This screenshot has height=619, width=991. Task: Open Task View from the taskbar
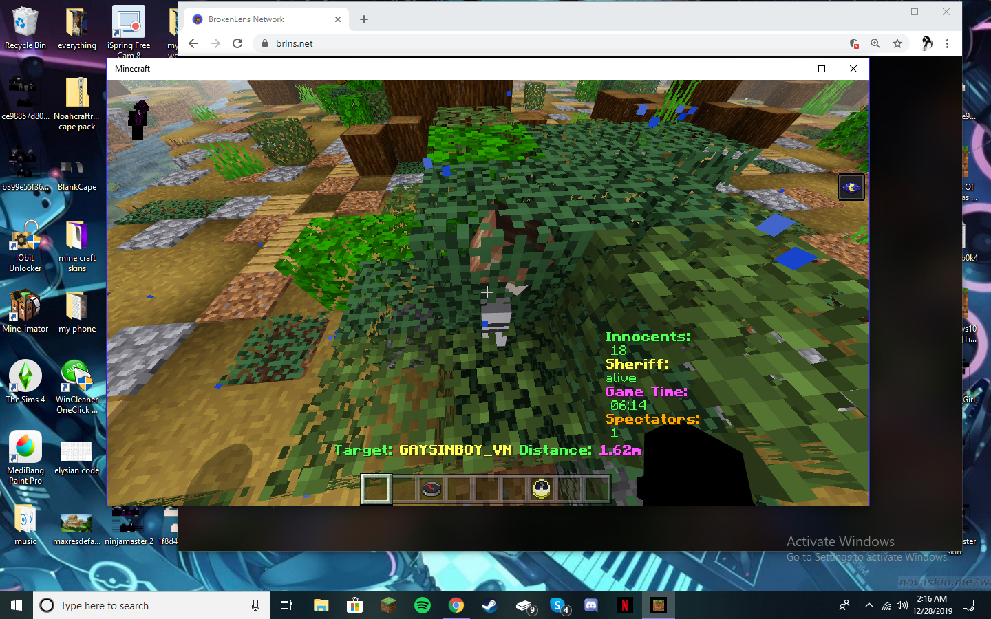point(286,605)
